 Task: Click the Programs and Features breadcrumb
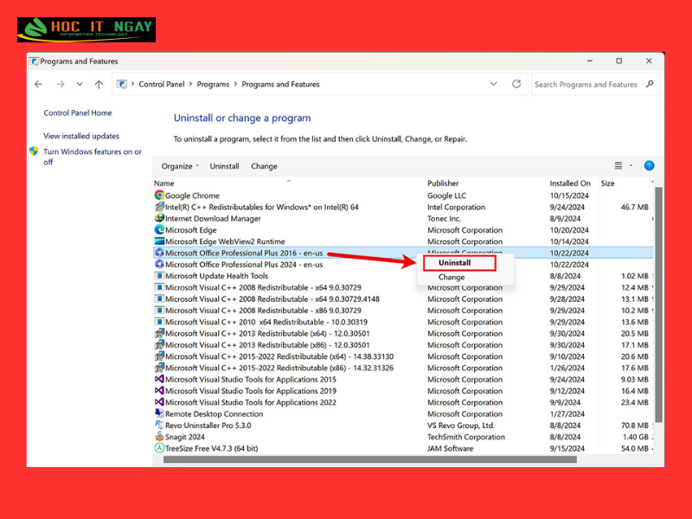click(280, 84)
